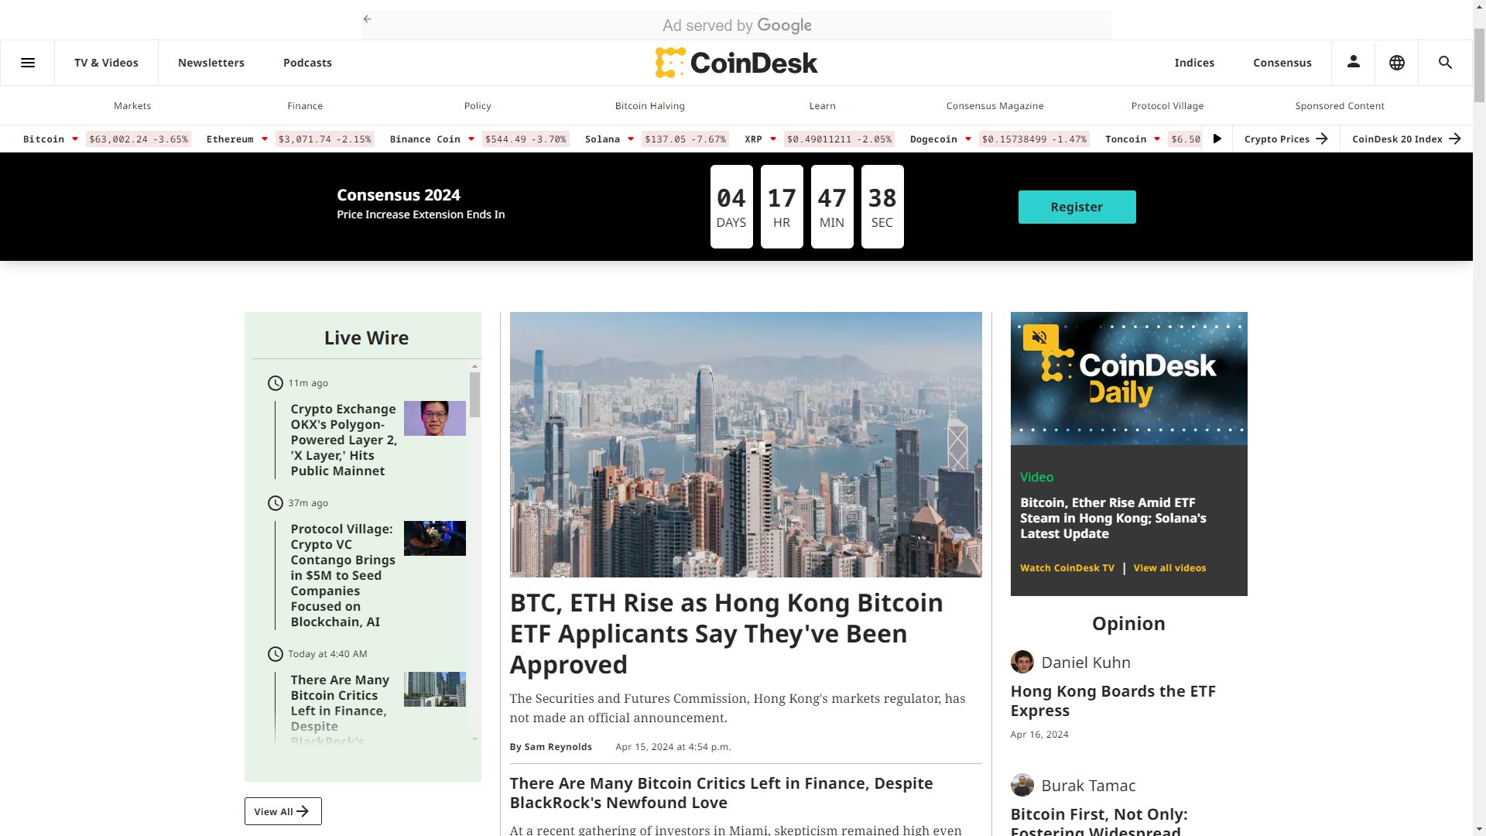Click the View All button
This screenshot has height=836, width=1486.
[x=282, y=811]
